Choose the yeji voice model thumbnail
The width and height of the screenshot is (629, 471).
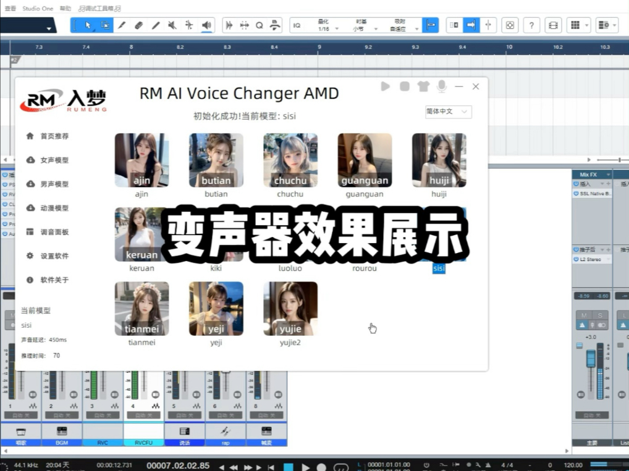pos(216,309)
